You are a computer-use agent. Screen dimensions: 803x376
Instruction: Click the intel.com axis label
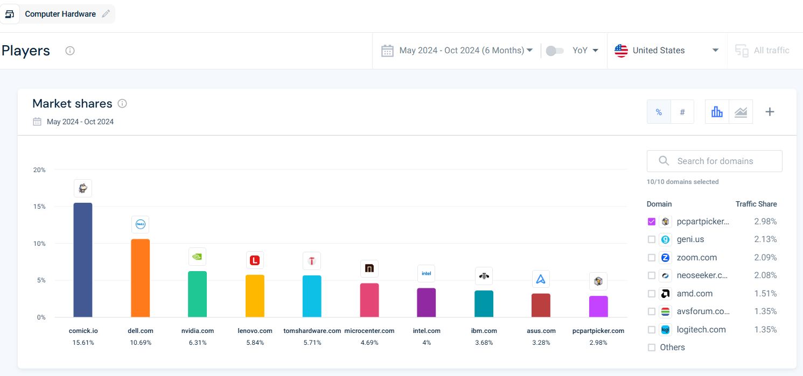427,331
